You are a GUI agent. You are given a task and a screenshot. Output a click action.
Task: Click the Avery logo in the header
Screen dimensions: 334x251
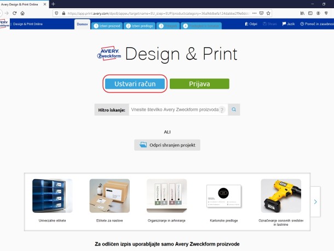click(4, 24)
